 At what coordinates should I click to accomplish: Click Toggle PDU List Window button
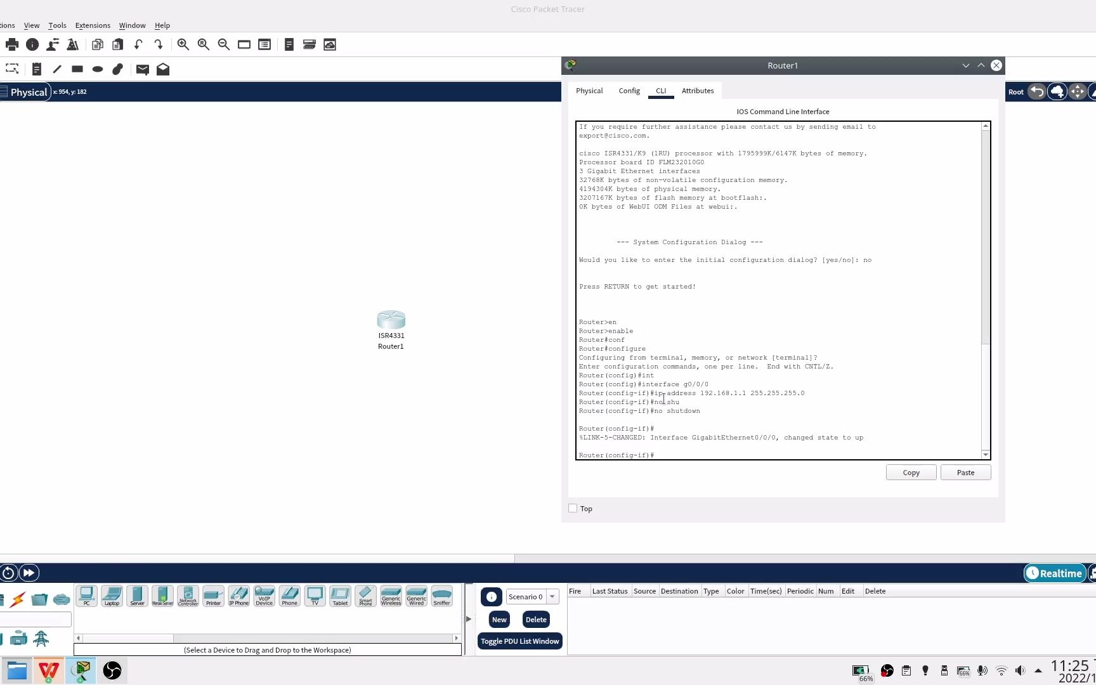click(520, 641)
